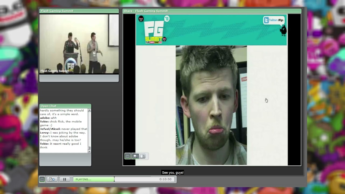Click the FG Summit logo
The height and width of the screenshot is (194, 345).
[x=154, y=33]
